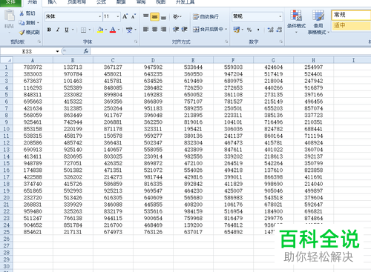Switch to the Formulas (公式) tab
This screenshot has width=371, height=272.
101,2
